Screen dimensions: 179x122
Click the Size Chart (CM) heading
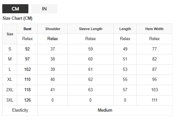[17, 18]
